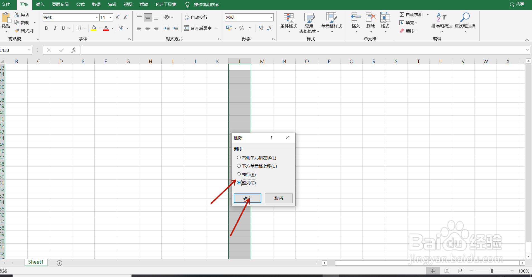Click the Decrease Indent icon
The width and height of the screenshot is (532, 277).
pyautogui.click(x=167, y=28)
